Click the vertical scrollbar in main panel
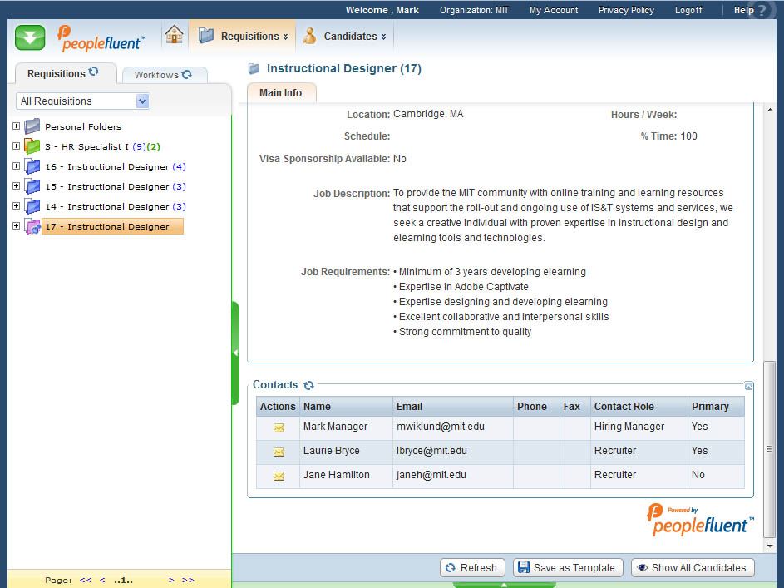 (769, 449)
